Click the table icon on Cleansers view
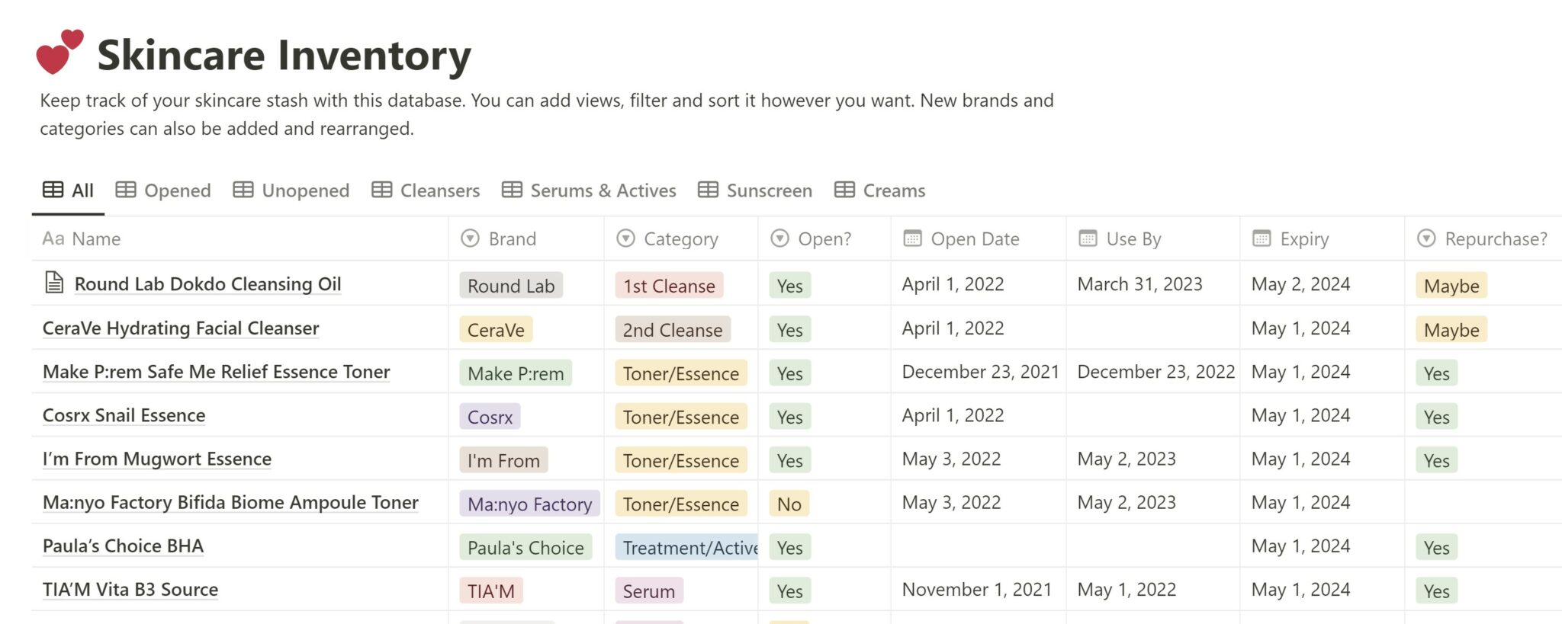This screenshot has height=624, width=1562. click(381, 190)
